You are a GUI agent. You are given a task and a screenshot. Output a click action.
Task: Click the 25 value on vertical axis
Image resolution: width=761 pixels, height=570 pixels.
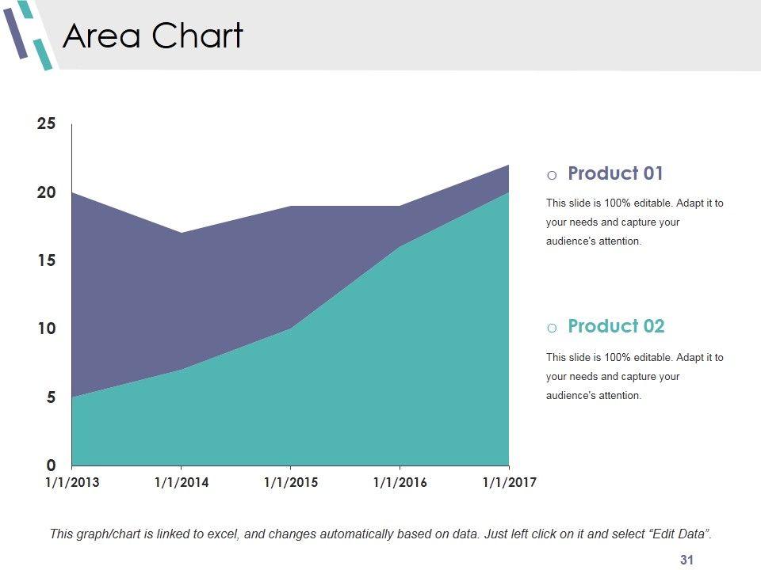(47, 123)
